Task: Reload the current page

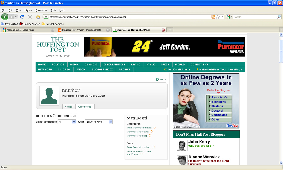Action: (x=22, y=17)
